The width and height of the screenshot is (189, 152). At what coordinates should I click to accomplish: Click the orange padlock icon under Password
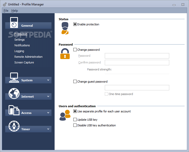coord(65,54)
